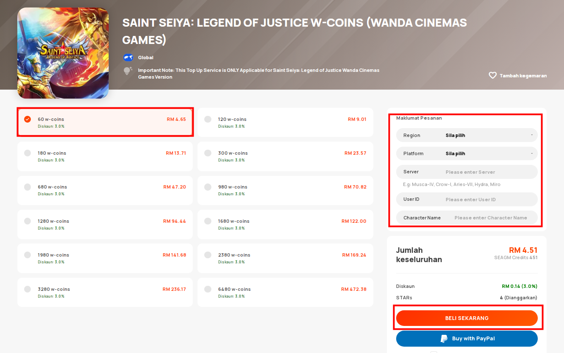This screenshot has width=564, height=353.
Task: Click the RM 169.24 price text
Action: click(x=354, y=255)
